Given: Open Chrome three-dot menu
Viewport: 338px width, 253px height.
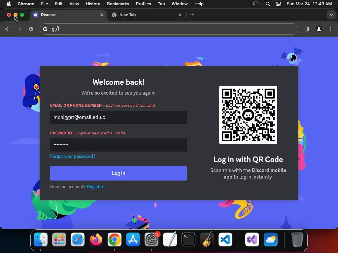Looking at the screenshot, I should pos(331,29).
